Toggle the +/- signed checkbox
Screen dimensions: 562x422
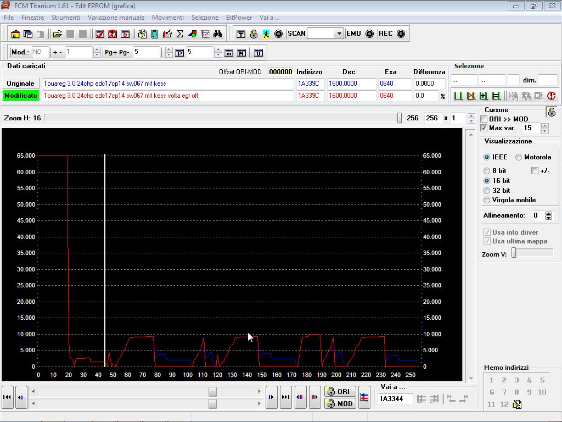tap(535, 171)
